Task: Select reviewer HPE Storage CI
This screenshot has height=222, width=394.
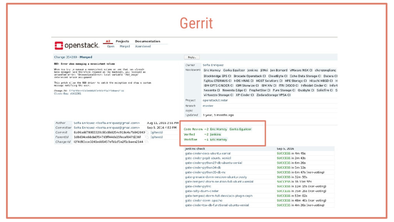Action: click(296, 81)
